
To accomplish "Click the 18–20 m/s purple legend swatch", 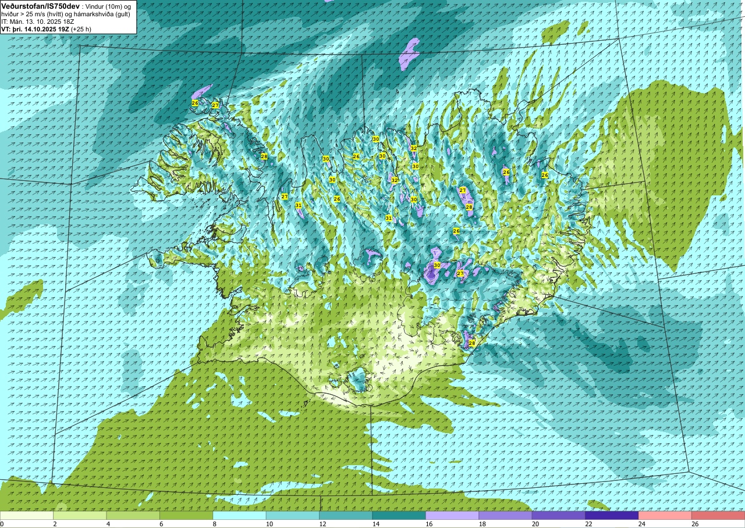I will [506, 515].
